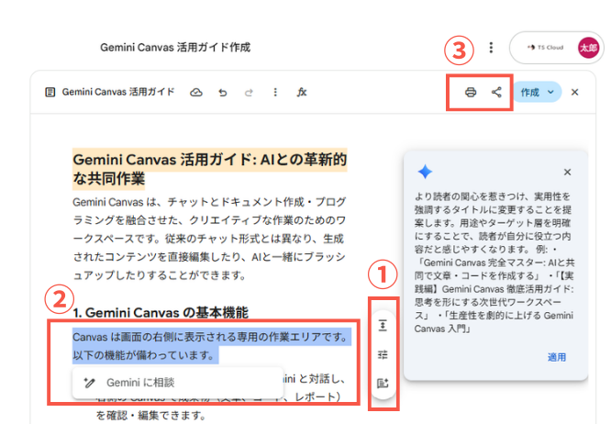Close the Gemini suggestion card
Screen dimensions: 611x424
(x=567, y=173)
